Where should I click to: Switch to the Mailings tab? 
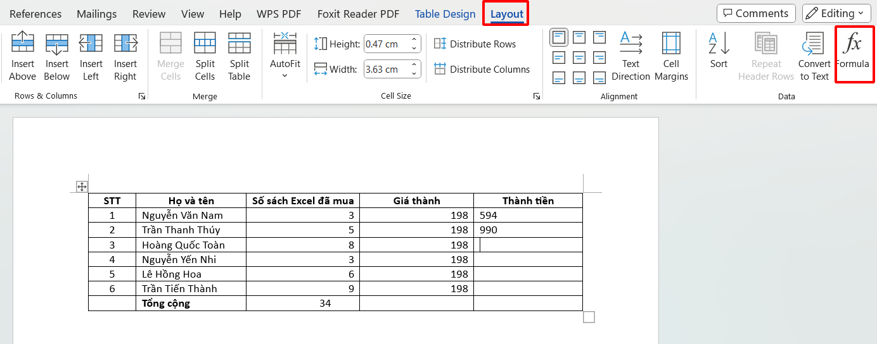tap(97, 14)
